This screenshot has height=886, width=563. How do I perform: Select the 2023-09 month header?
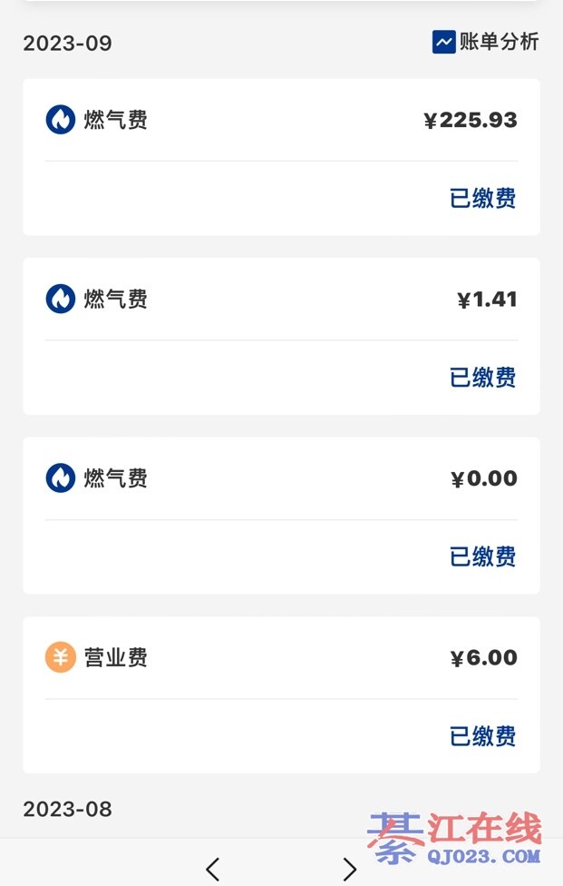pos(67,44)
